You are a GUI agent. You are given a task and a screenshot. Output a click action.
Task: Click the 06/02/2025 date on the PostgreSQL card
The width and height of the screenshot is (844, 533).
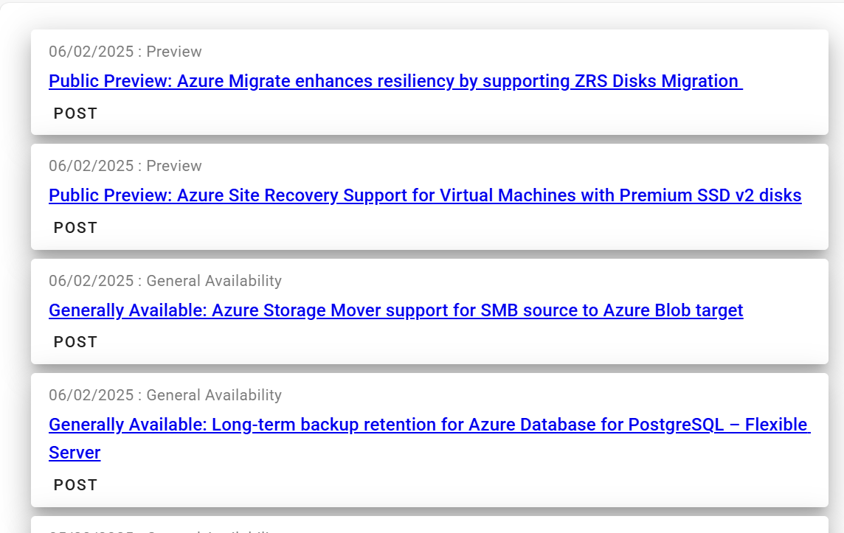[x=91, y=395]
